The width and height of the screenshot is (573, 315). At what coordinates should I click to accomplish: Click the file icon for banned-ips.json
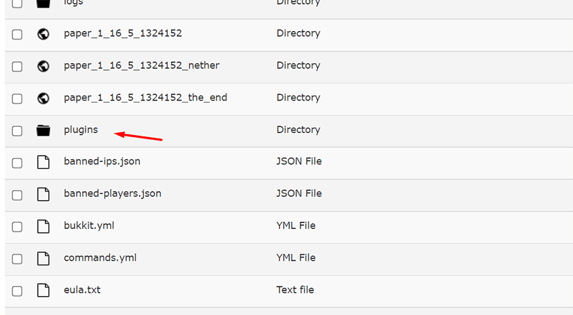click(43, 162)
